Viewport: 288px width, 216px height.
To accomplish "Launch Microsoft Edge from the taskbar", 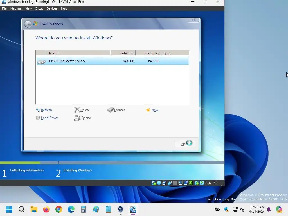I will pos(71,209).
